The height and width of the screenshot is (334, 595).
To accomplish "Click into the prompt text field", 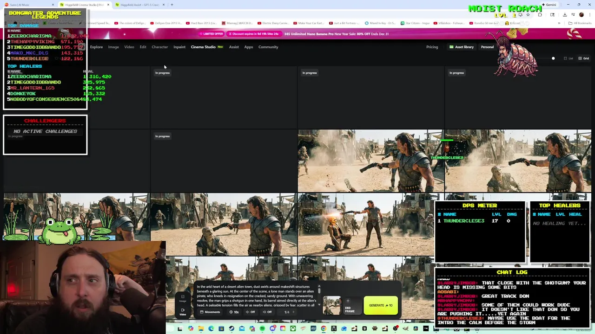I will [257, 296].
